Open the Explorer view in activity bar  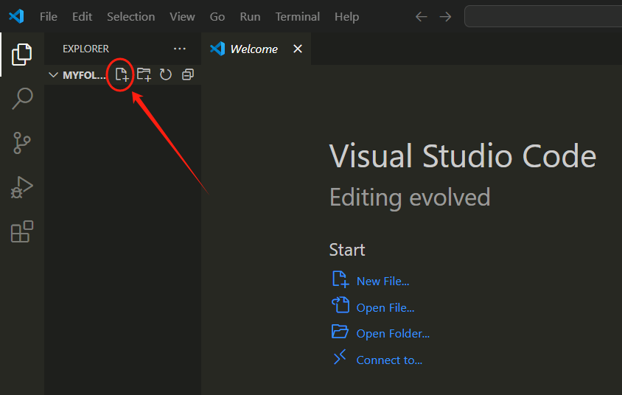[22, 55]
